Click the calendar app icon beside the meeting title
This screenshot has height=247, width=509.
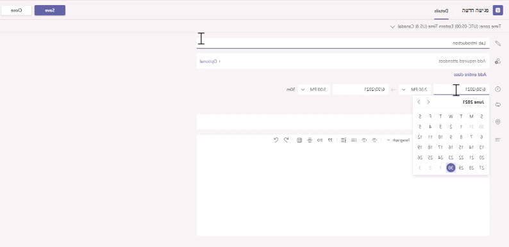click(x=497, y=10)
